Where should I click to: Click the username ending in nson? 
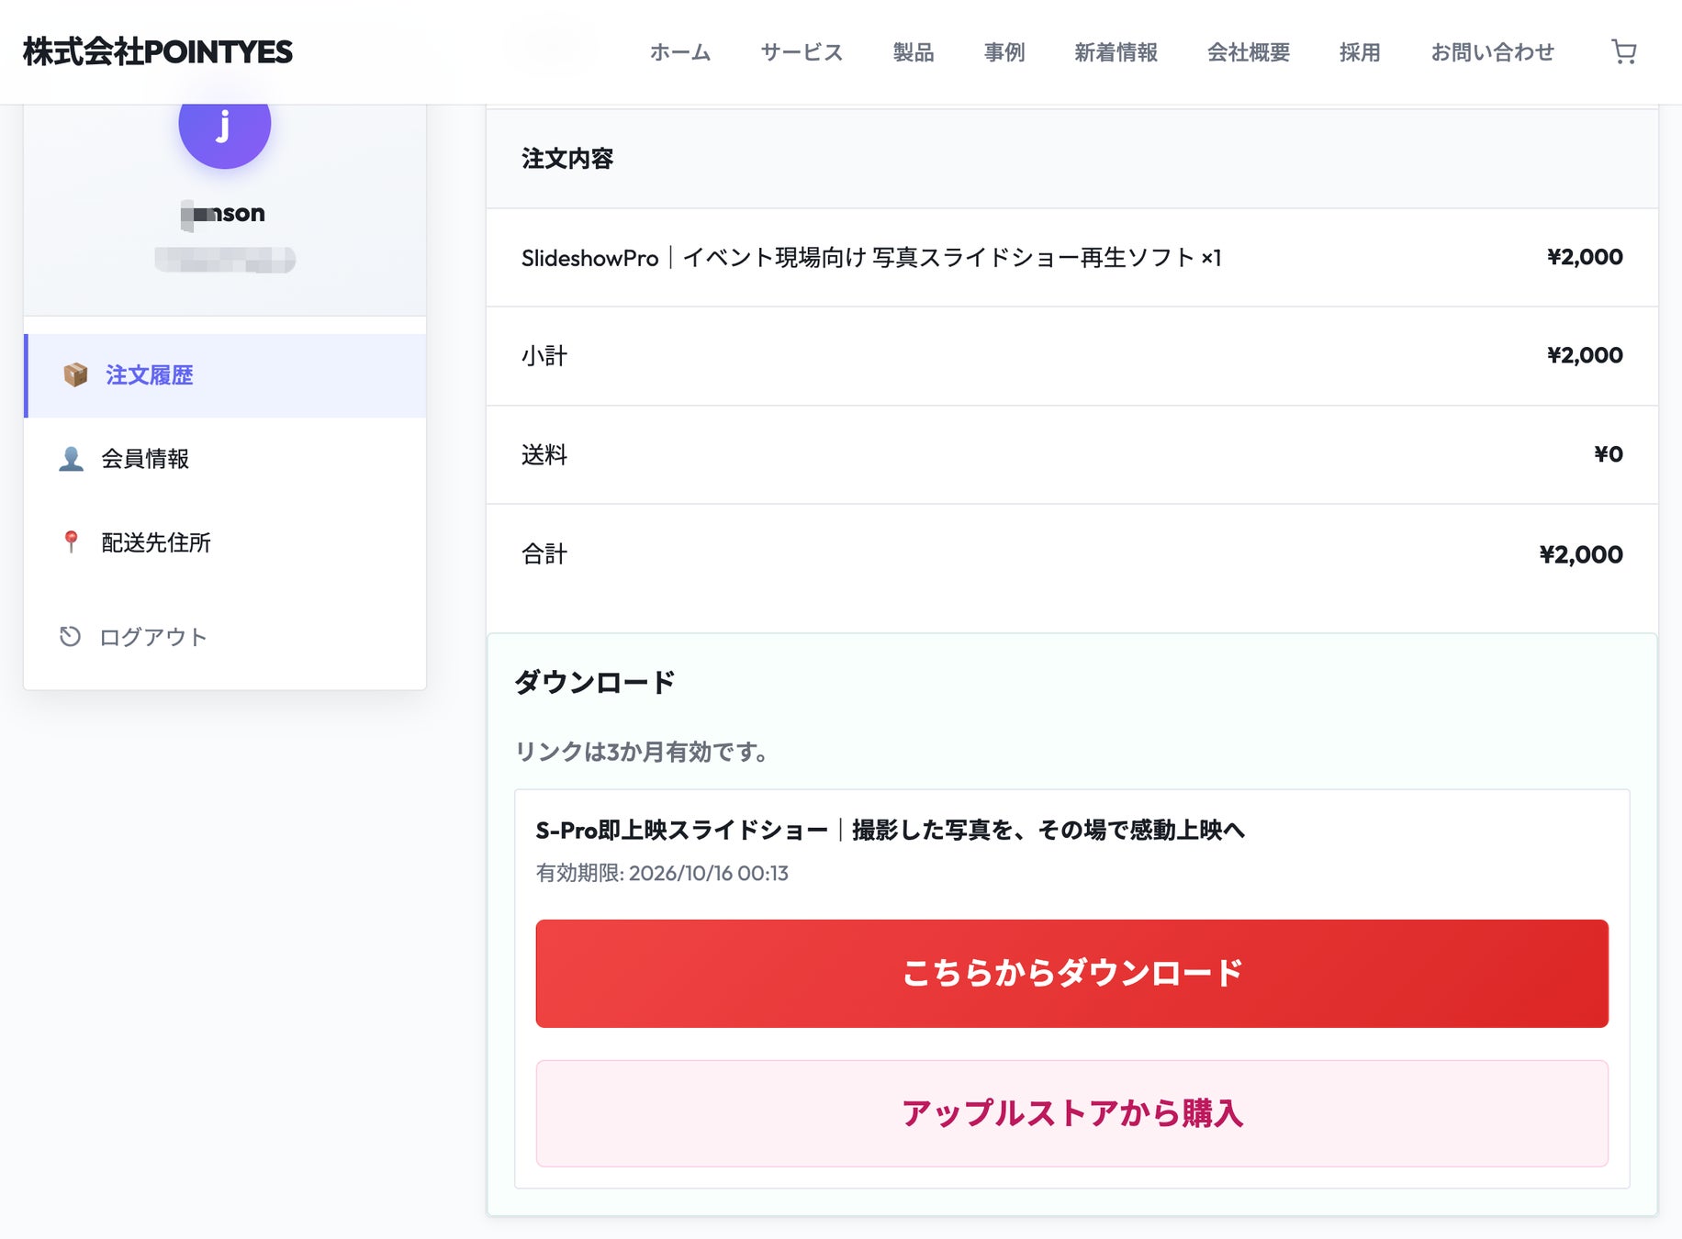click(224, 214)
